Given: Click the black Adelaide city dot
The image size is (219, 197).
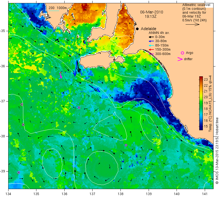Looking at the screenshot, I should pos(137,29).
